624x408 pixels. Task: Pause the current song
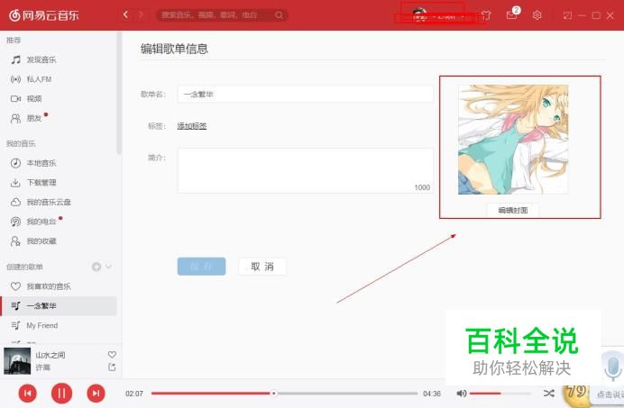(x=61, y=394)
